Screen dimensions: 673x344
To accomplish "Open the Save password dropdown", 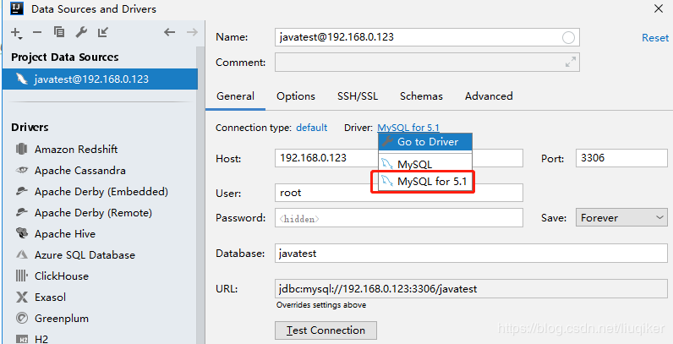I will click(622, 218).
